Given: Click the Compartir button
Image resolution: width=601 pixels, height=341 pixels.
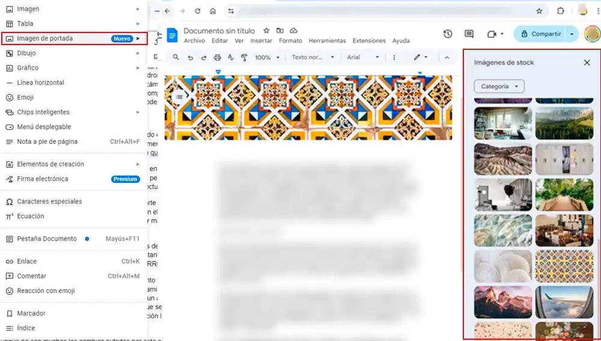Looking at the screenshot, I should click(x=541, y=34).
